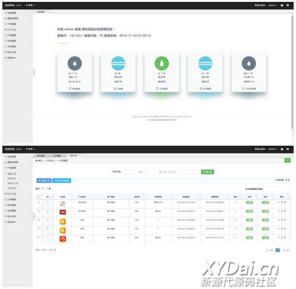Click the table filter search box above the last columns
The width and height of the screenshot is (296, 289).
(277, 189)
